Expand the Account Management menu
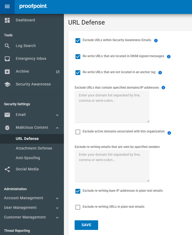The height and width of the screenshot is (235, 192). (57, 198)
